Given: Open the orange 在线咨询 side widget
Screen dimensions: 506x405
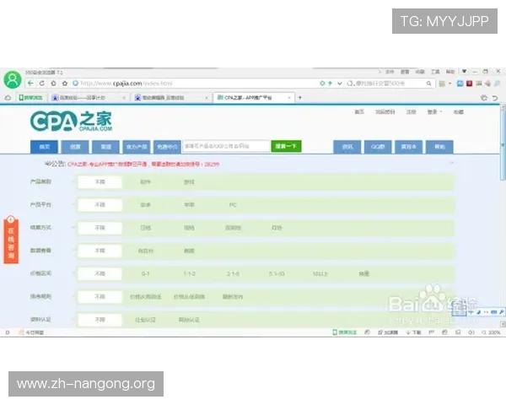Looking at the screenshot, I should pos(11,240).
